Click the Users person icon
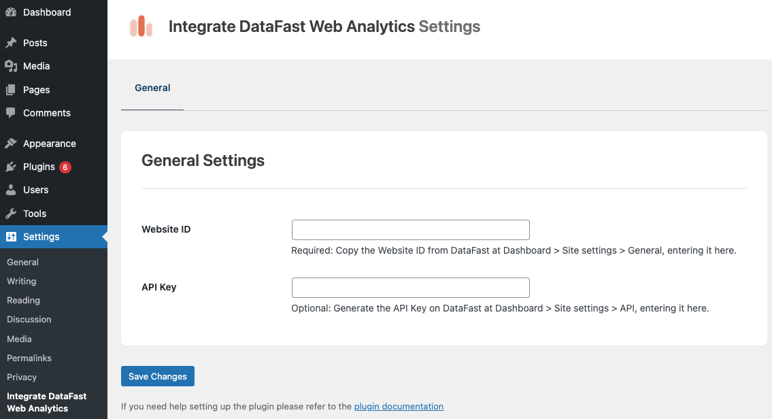The width and height of the screenshot is (772, 419). pos(11,190)
